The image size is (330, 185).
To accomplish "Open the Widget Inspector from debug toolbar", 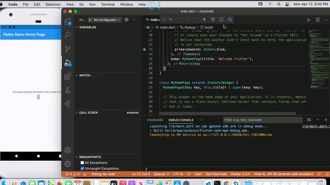I will pyautogui.click(x=230, y=20).
